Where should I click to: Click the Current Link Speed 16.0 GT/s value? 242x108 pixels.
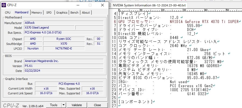point(46,93)
